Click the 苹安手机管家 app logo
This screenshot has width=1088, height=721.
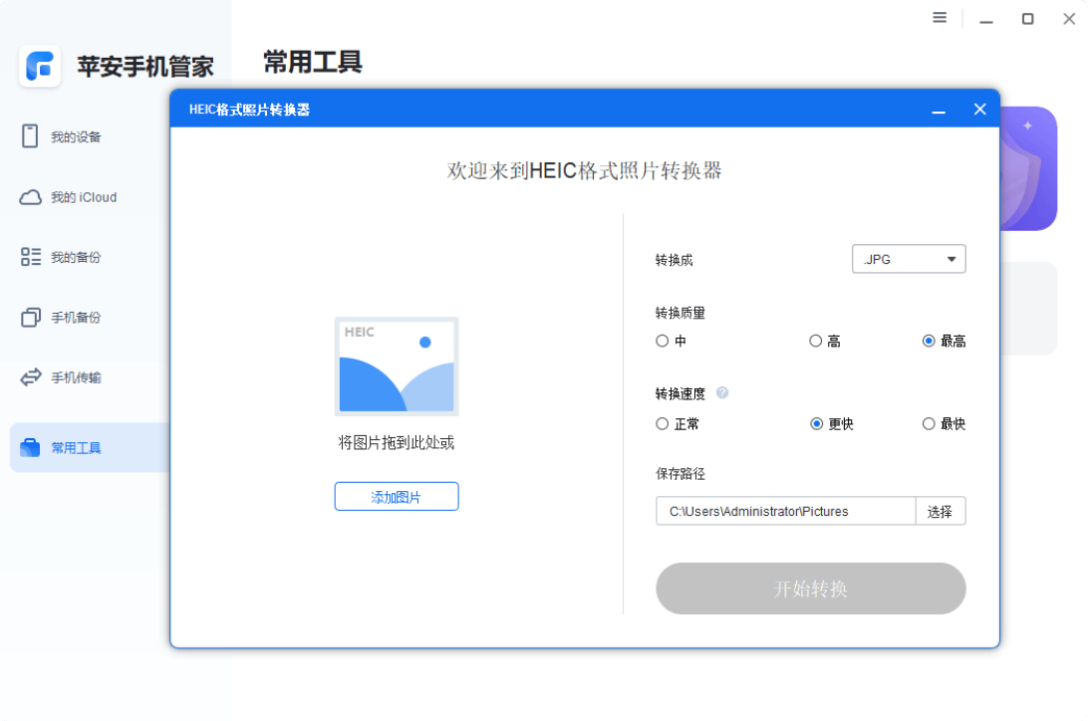coord(40,66)
